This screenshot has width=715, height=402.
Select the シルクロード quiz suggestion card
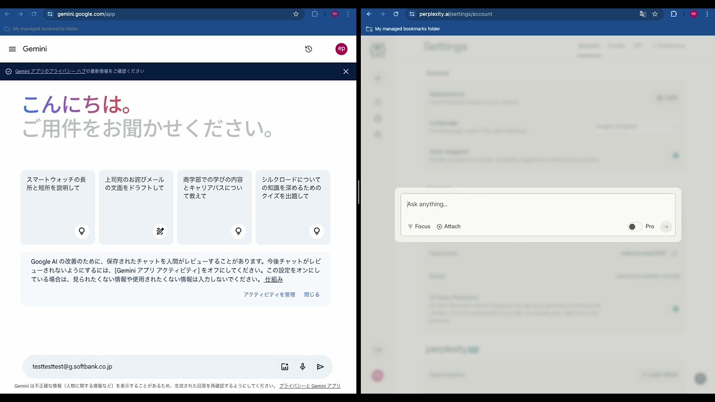click(293, 207)
